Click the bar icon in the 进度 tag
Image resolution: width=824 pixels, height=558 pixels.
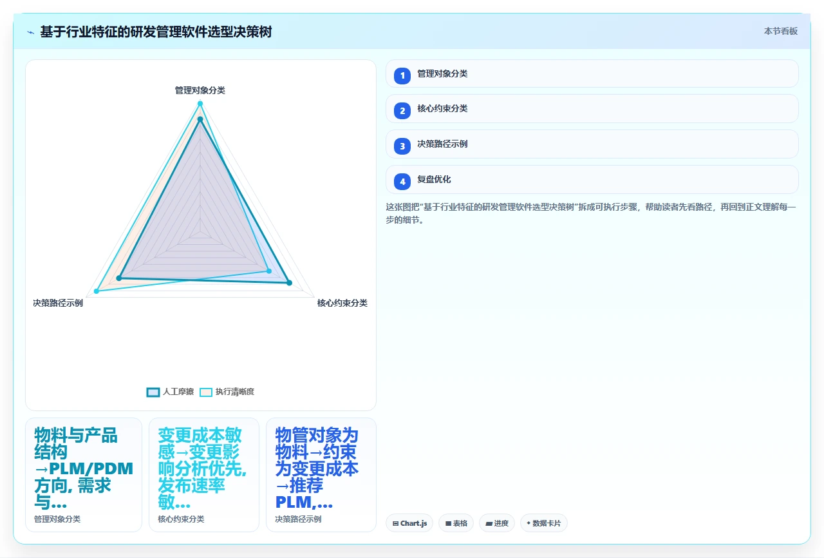tap(489, 523)
